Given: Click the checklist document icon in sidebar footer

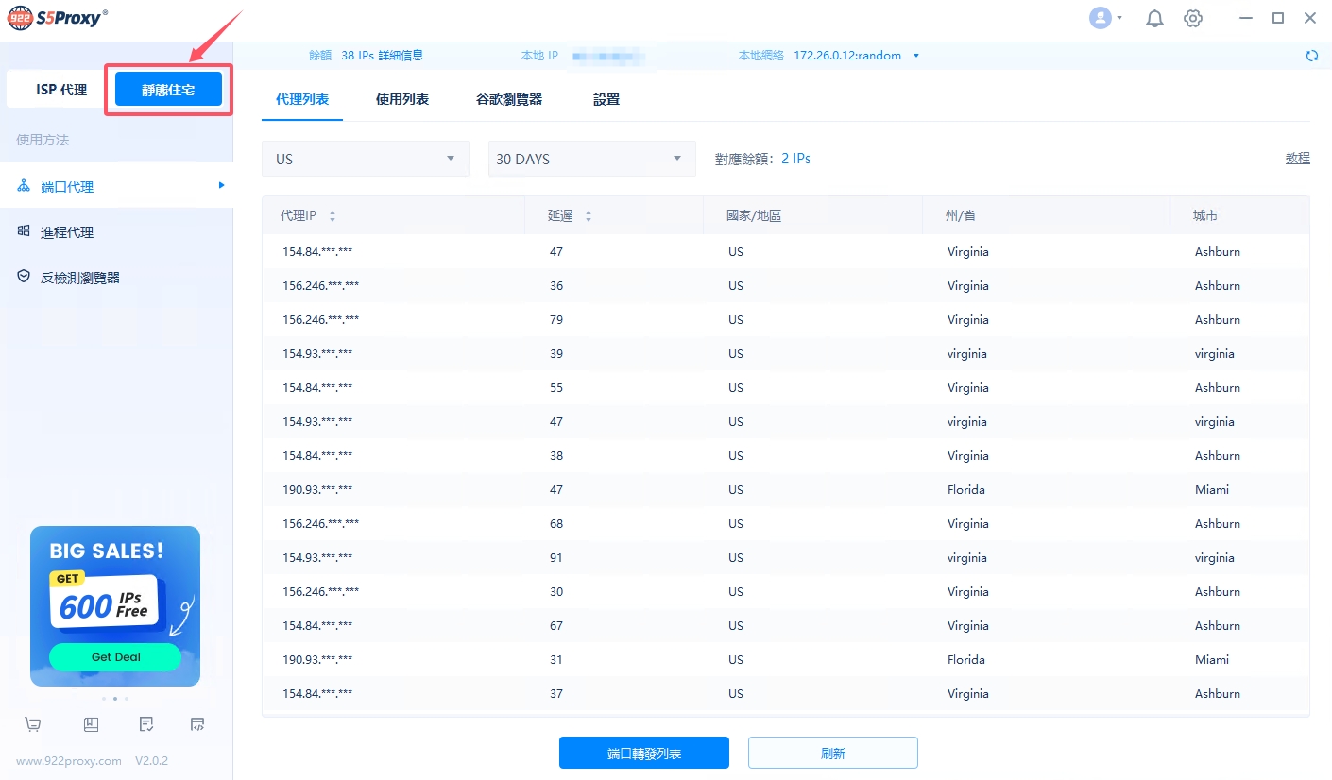Looking at the screenshot, I should coord(146,724).
